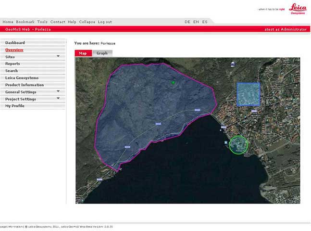Click Porlezza in the breadcrumb

pos(108,43)
